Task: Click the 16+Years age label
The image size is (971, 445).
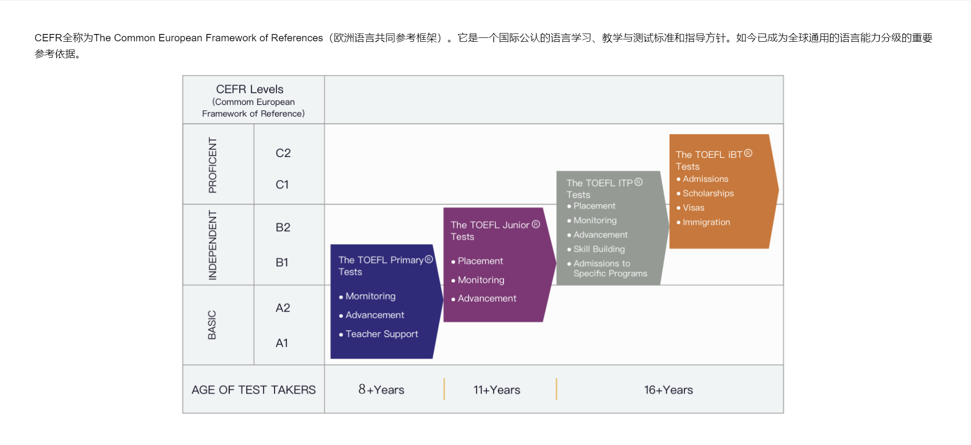Action: (x=668, y=390)
